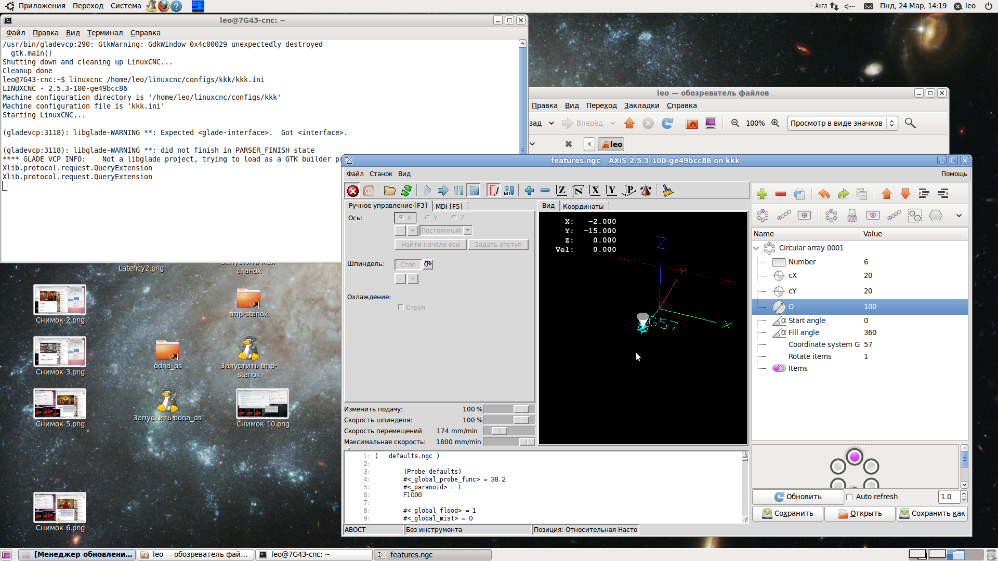Click the hexagon polygon feature icon

936,216
